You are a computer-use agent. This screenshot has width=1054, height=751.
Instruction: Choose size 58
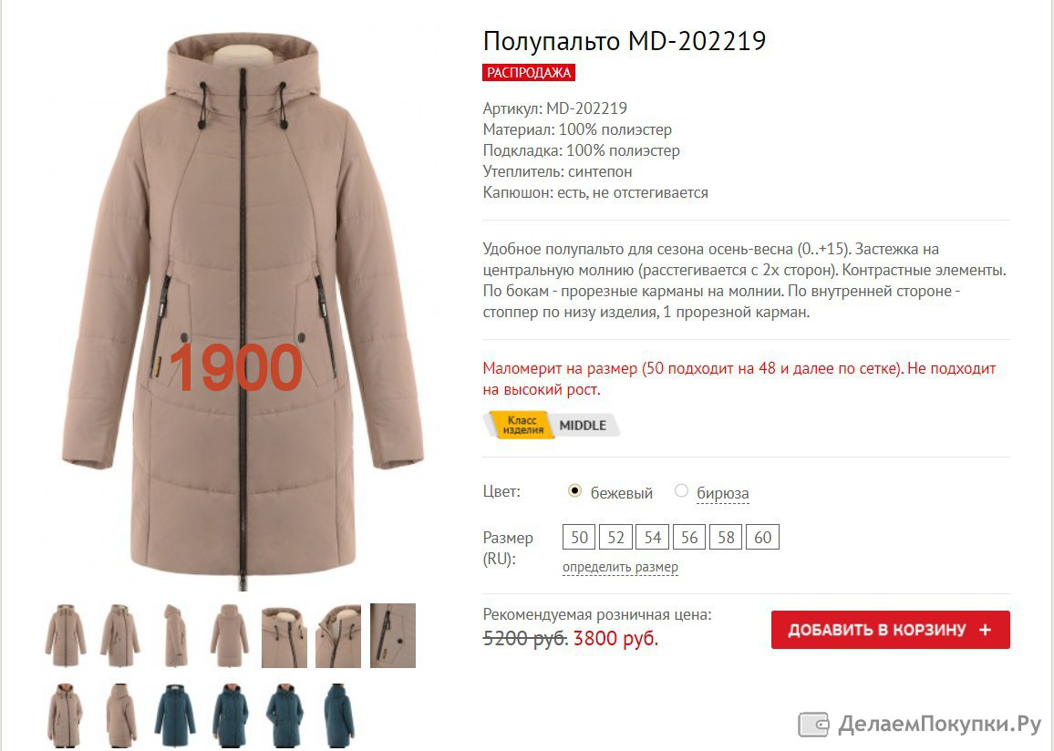pos(726,538)
